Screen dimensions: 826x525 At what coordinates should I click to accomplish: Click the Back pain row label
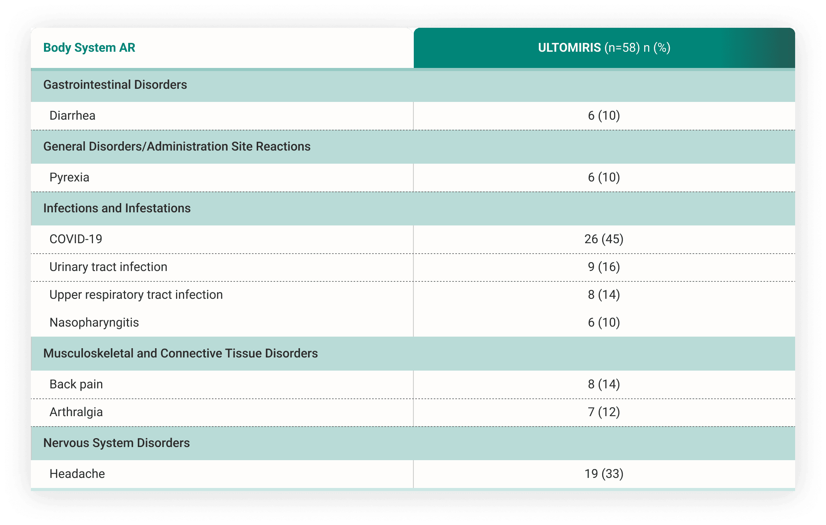[x=76, y=384]
